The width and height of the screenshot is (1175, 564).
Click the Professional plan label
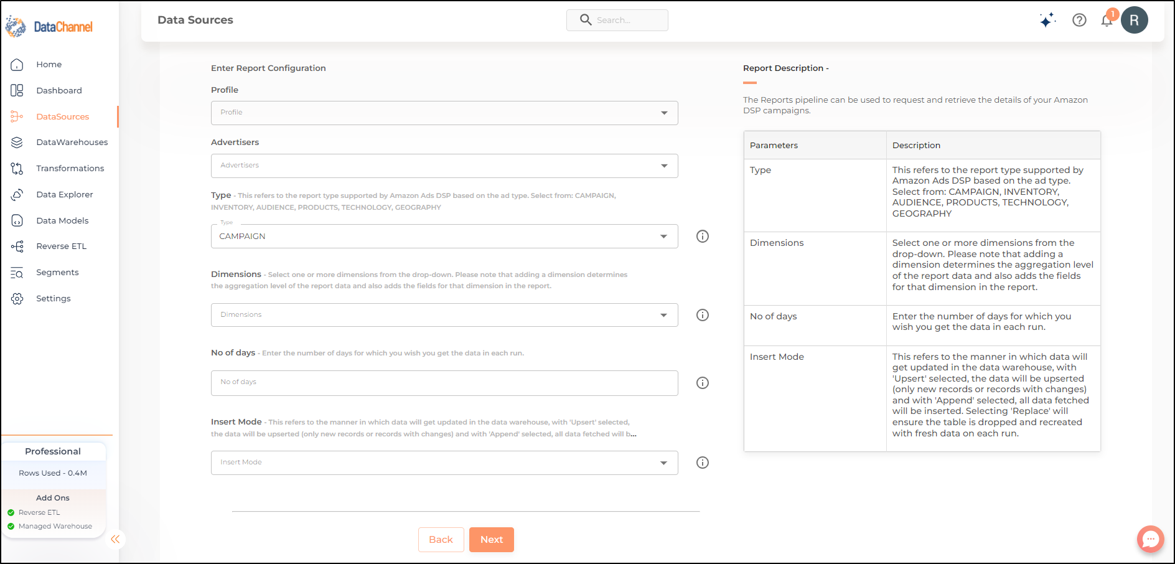[x=53, y=451]
